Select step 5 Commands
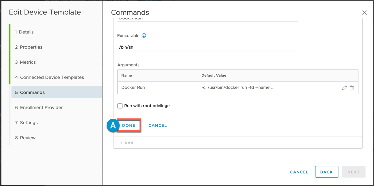 tap(57, 92)
